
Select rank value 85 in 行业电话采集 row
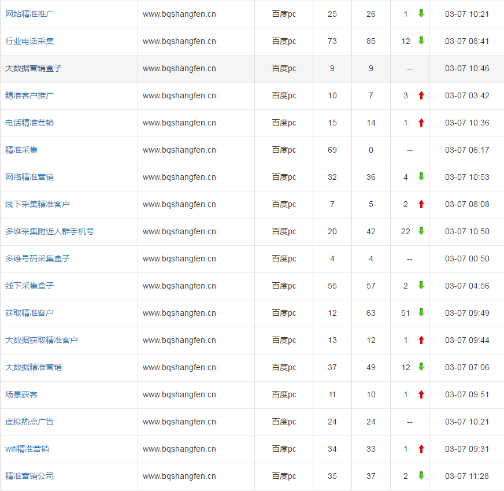371,41
